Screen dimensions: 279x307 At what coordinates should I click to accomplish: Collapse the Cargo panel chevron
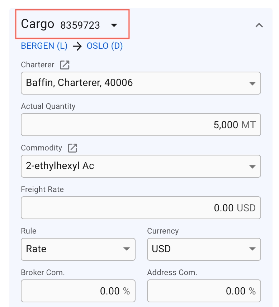259,25
